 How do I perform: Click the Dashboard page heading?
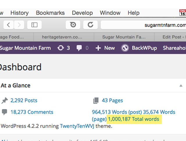coord(20,67)
